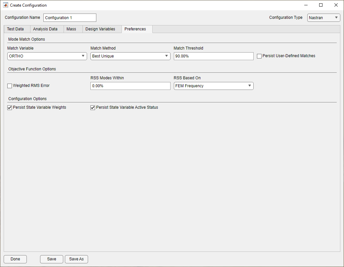Close the Create Configuration window
This screenshot has width=344, height=267.
[336, 5]
